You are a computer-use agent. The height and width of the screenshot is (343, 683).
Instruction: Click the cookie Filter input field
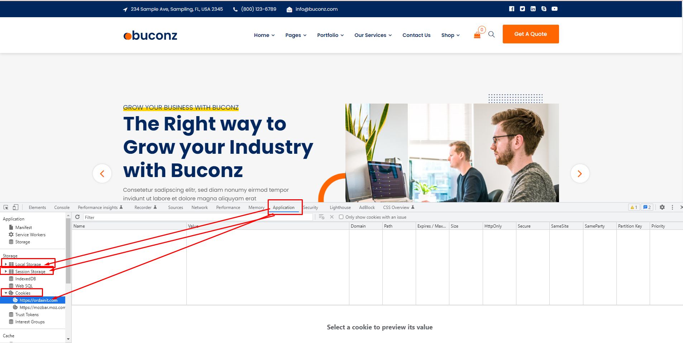(198, 217)
